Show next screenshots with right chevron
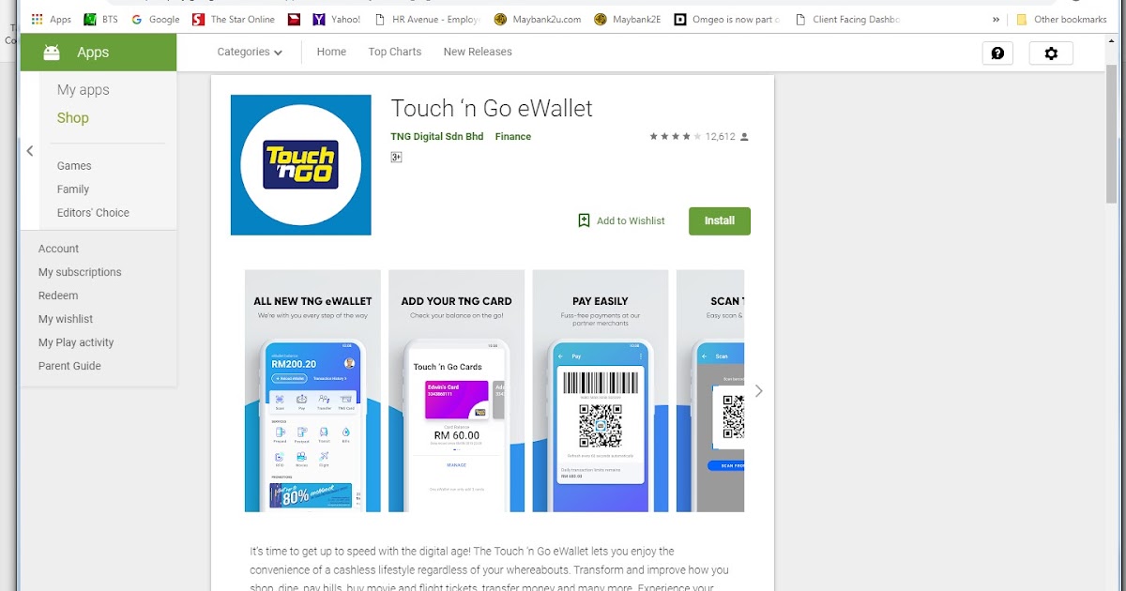Viewport: 1126px width, 591px height. 759,391
